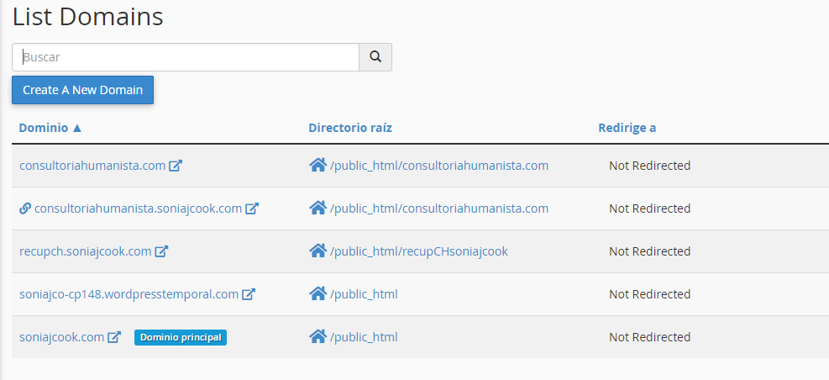Focus the Buscar search field

(186, 57)
